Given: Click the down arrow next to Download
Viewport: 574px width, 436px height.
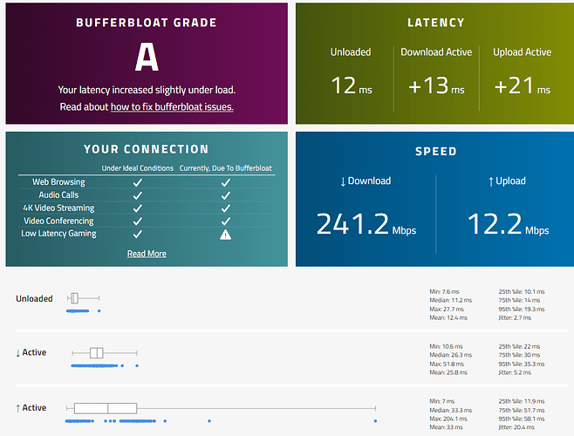Looking at the screenshot, I should point(343,181).
